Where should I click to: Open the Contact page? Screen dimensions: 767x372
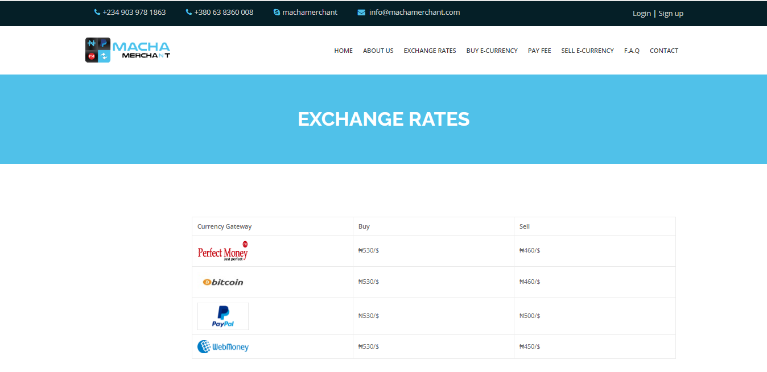[x=663, y=51]
